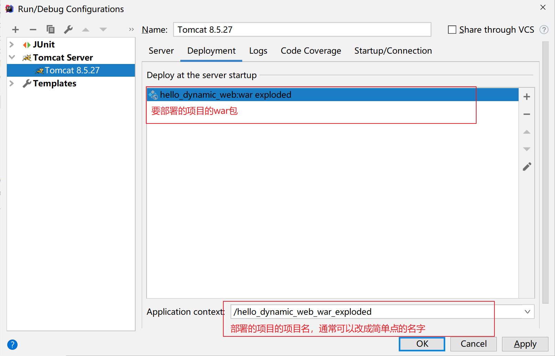Open help via the bottom-left question mark

12,344
